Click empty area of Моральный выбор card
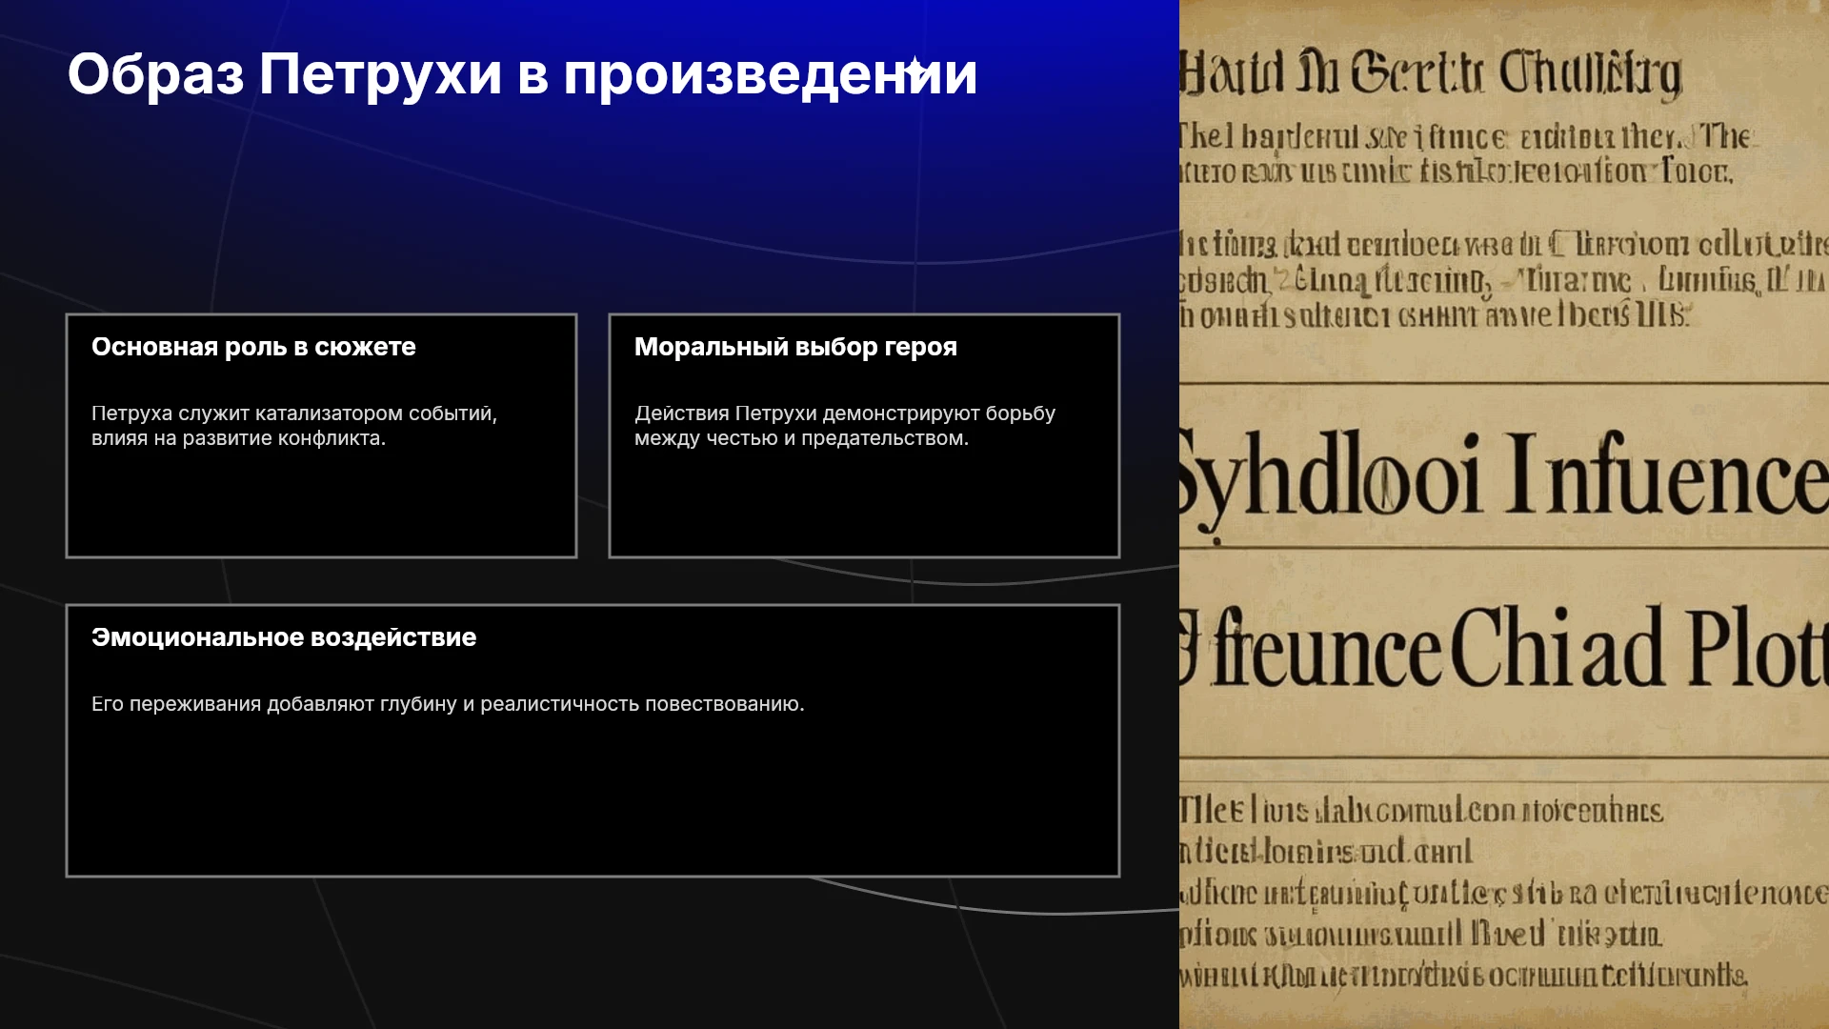1829x1029 pixels. pyautogui.click(x=864, y=505)
